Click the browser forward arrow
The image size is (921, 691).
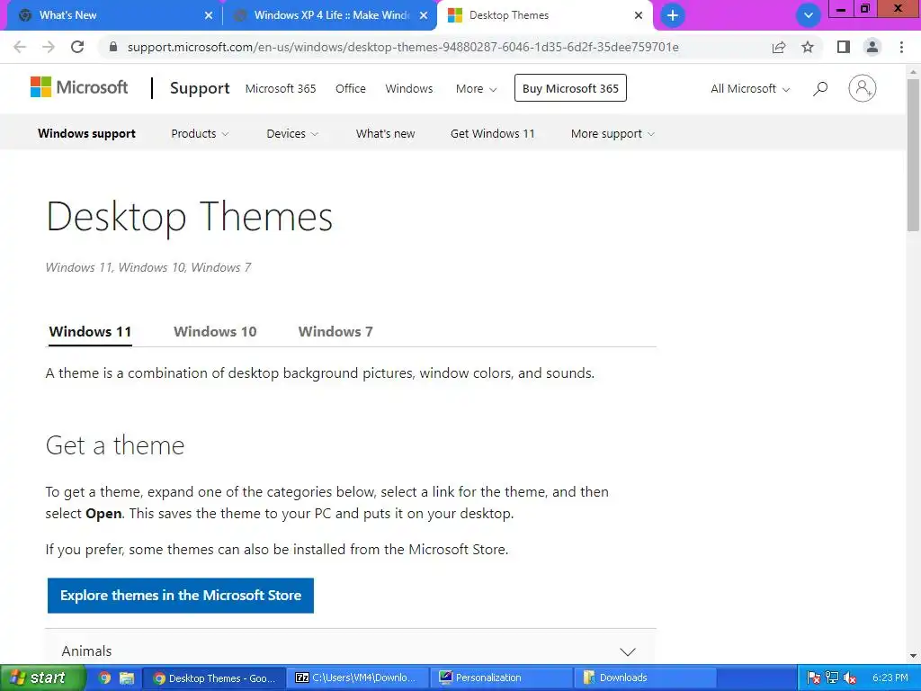click(49, 47)
